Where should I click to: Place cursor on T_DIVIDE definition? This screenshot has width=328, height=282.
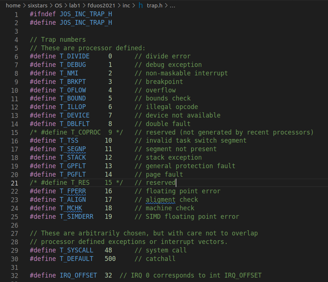[75, 56]
